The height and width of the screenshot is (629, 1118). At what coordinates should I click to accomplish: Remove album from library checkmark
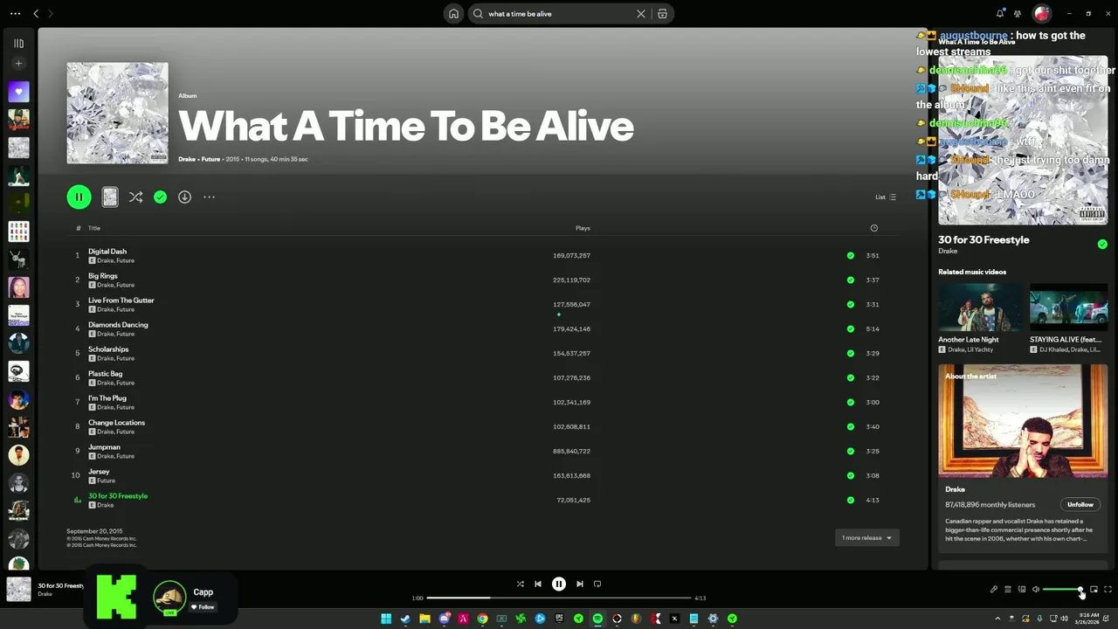160,197
